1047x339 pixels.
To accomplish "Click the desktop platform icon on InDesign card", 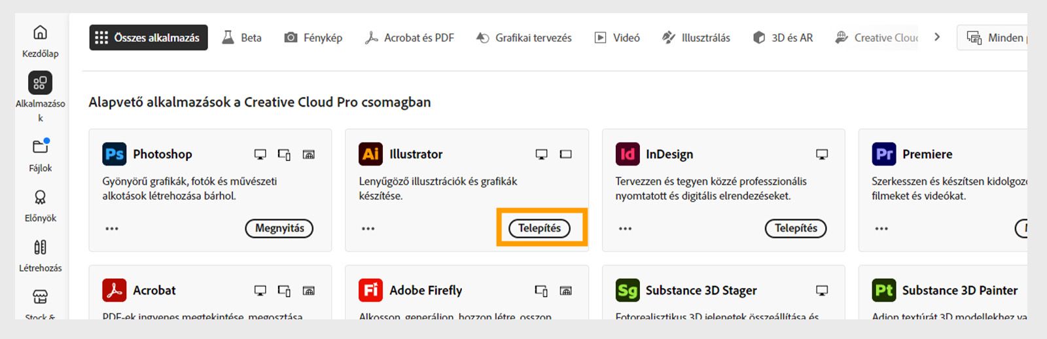I will 822,154.
